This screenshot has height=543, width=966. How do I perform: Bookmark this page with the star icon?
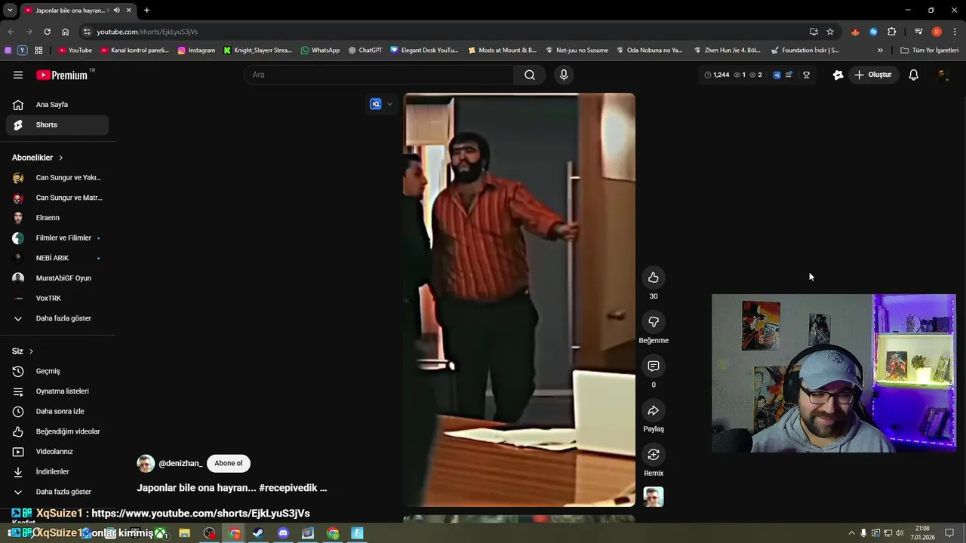coord(830,32)
